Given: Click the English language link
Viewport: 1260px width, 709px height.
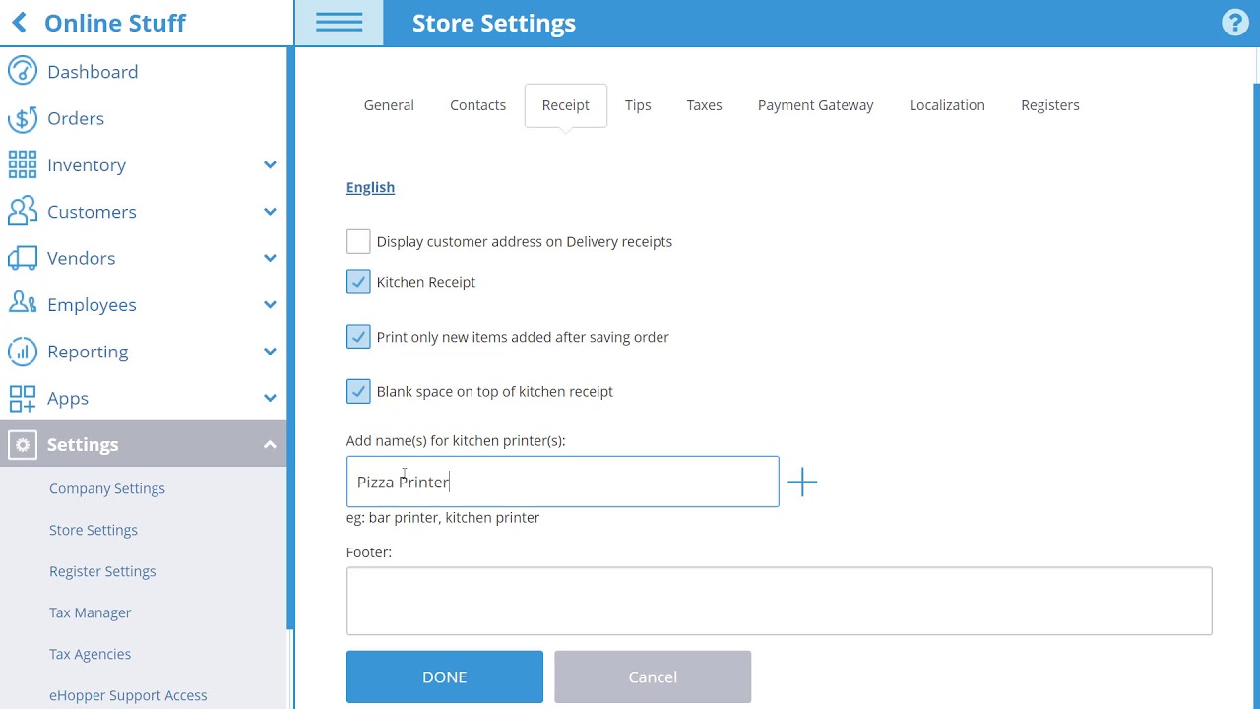Looking at the screenshot, I should [x=370, y=187].
